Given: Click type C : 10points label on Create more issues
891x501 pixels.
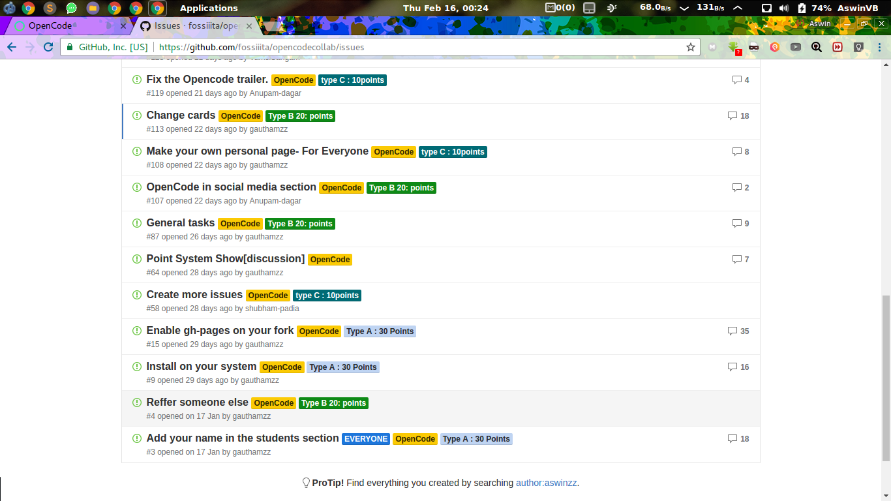Looking at the screenshot, I should pyautogui.click(x=327, y=296).
